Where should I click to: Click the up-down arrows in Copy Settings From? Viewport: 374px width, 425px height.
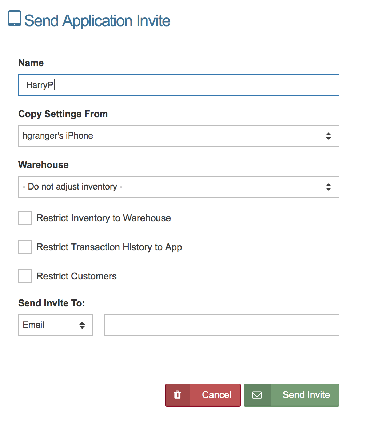(328, 136)
